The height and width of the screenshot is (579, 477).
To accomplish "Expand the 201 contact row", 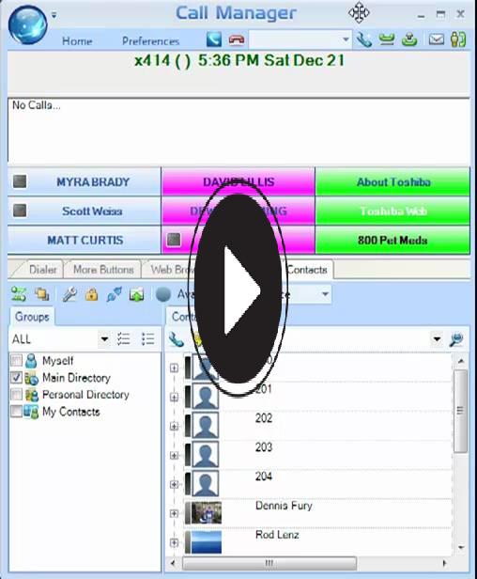I will (174, 397).
